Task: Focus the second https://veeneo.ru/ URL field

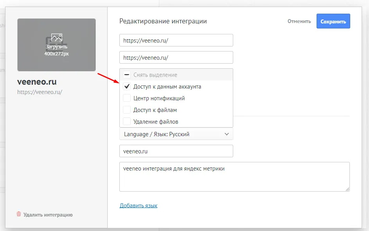Action: (176, 57)
